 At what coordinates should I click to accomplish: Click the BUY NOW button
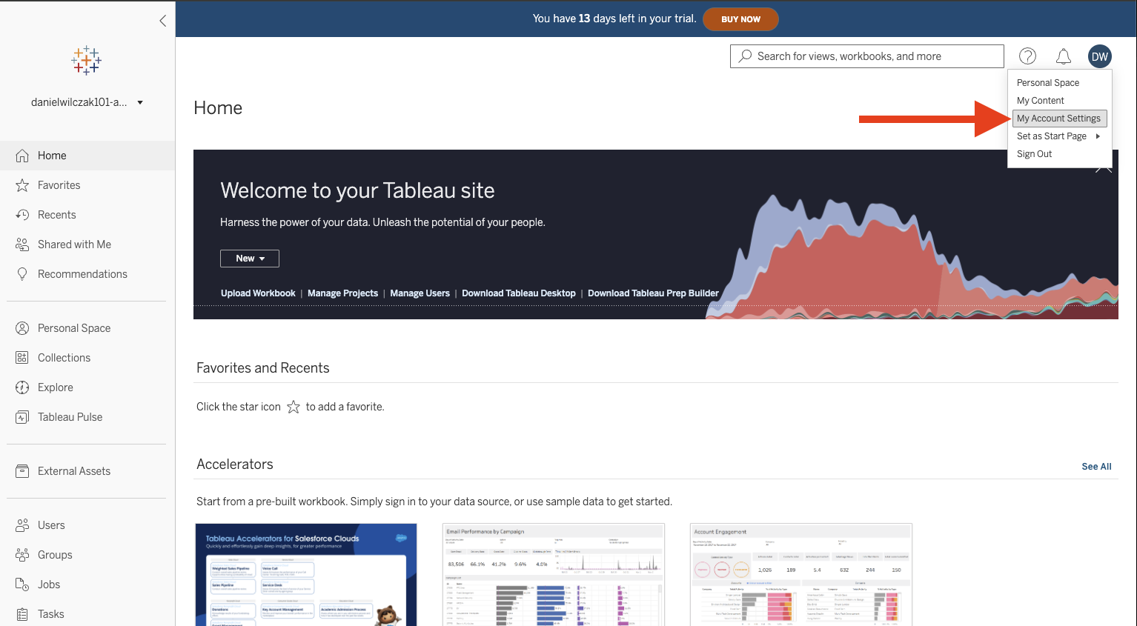740,19
